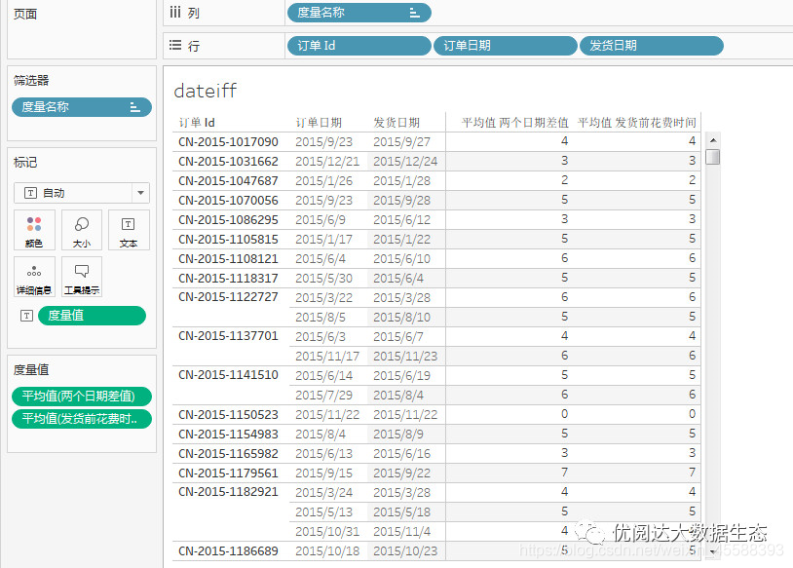Select order CN-2015-1154983
Screen dimensions: 793x568
[x=228, y=434]
